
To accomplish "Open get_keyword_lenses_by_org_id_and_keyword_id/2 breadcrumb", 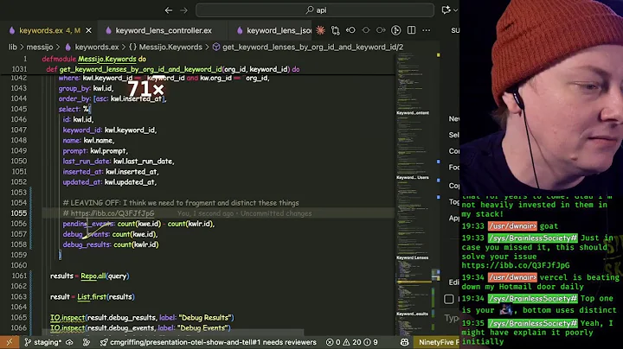I will pyautogui.click(x=308, y=48).
